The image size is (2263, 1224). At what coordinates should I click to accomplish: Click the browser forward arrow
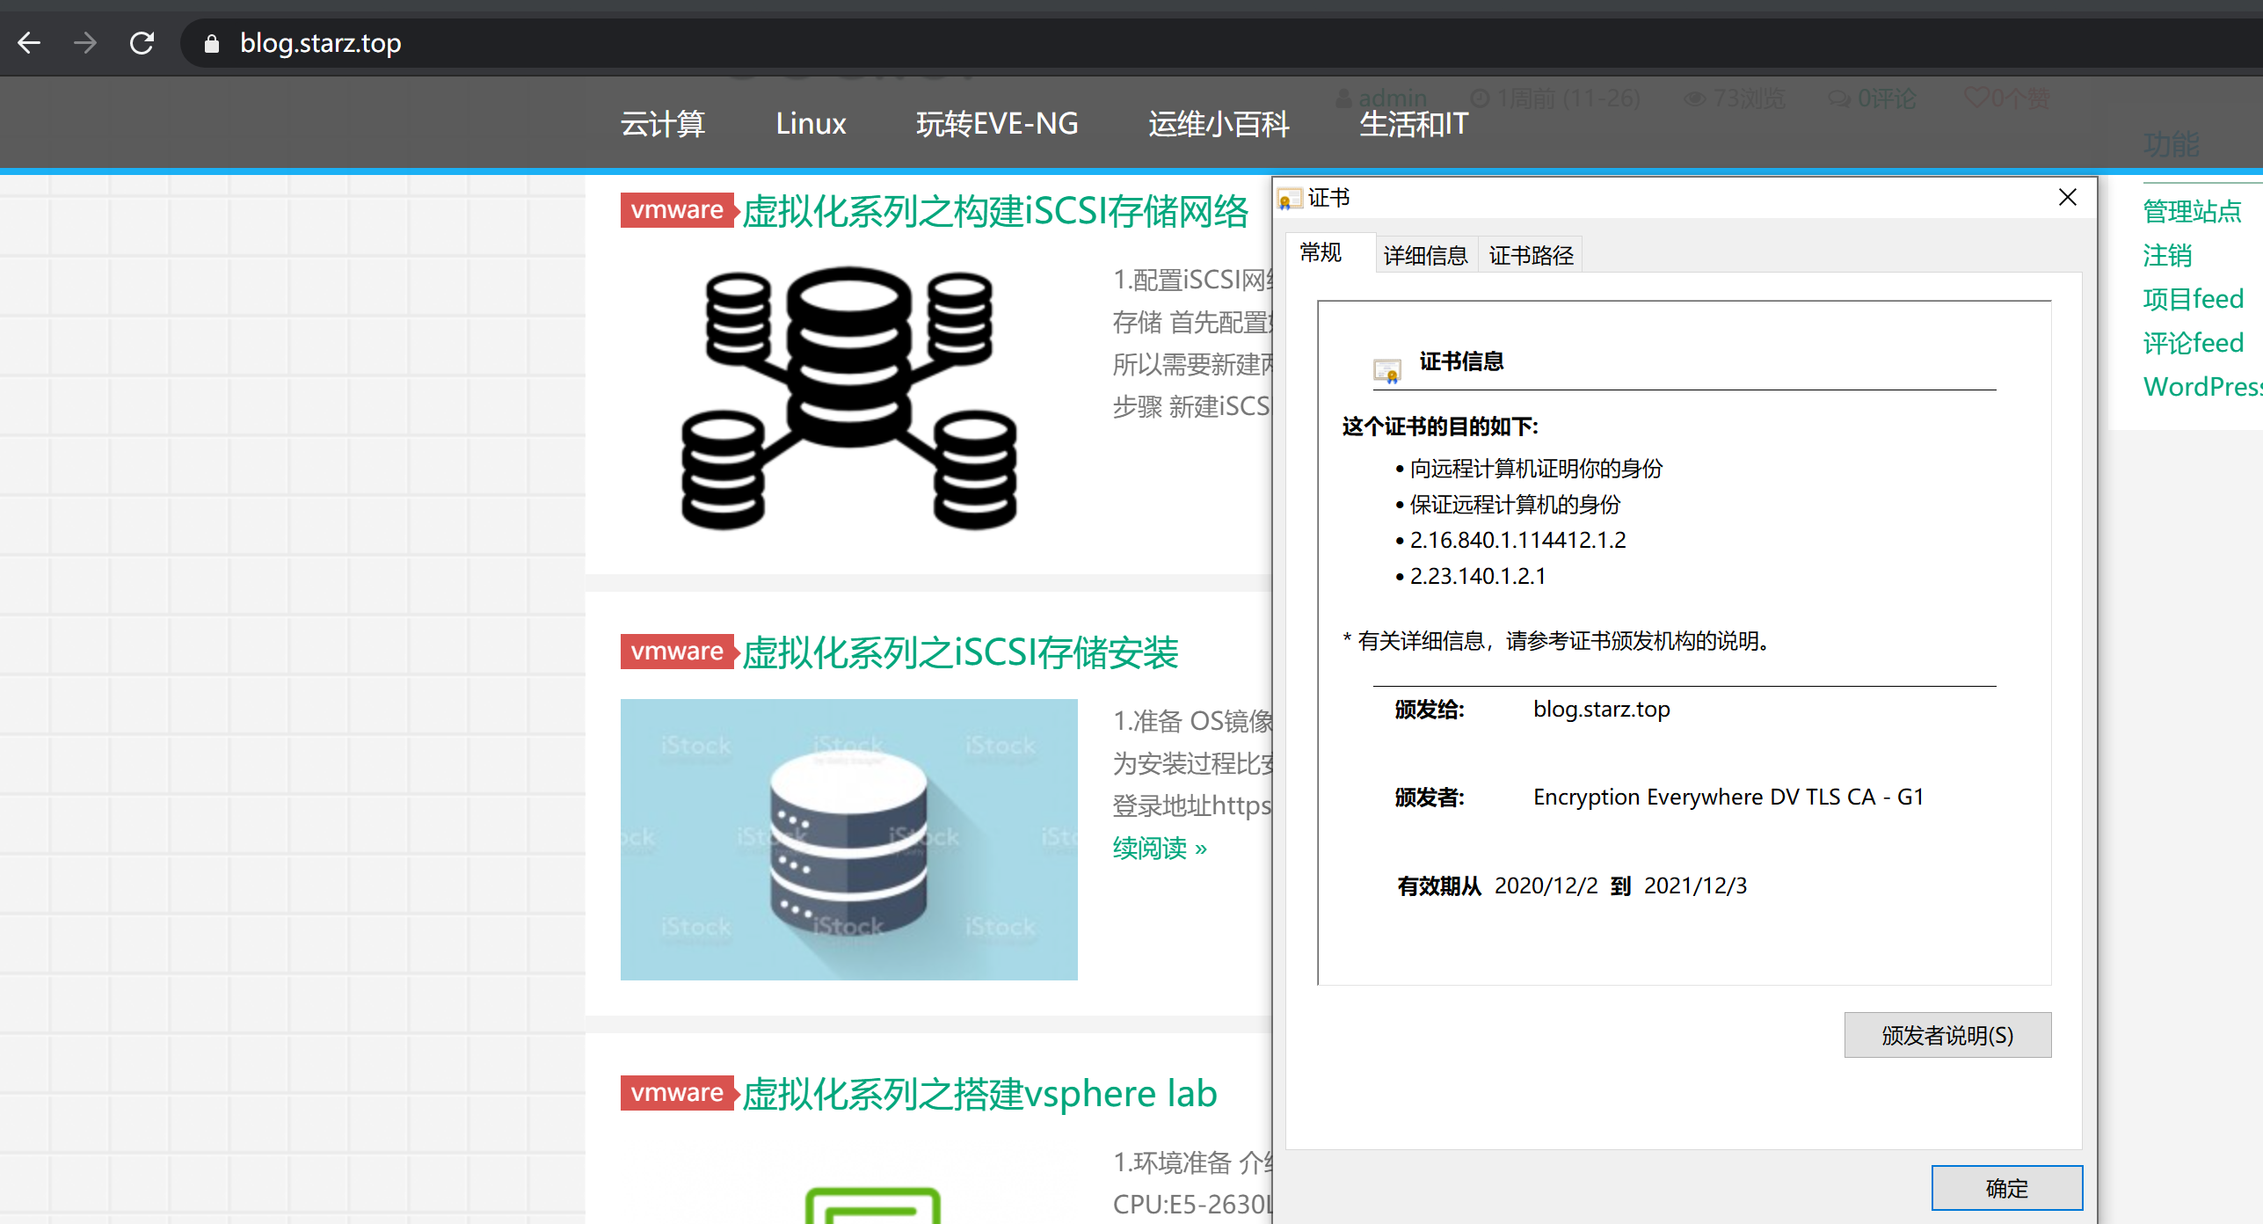(85, 43)
